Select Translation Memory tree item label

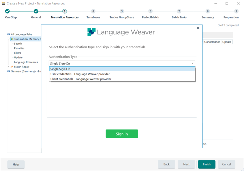pyautogui.click(x=27, y=39)
